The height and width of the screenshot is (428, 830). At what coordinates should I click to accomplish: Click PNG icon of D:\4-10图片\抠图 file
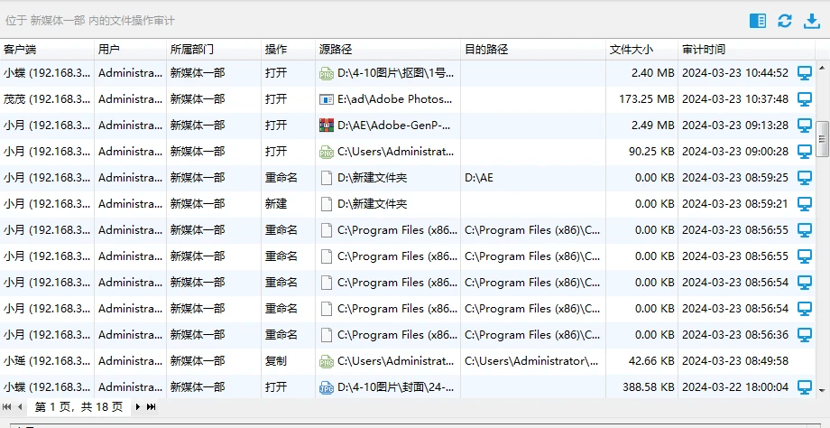(x=327, y=74)
